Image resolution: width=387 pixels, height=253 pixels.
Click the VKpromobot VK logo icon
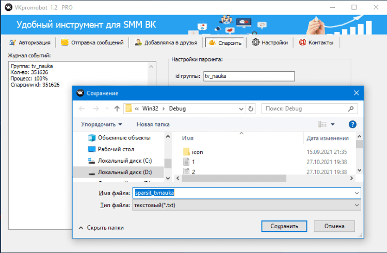click(x=8, y=7)
